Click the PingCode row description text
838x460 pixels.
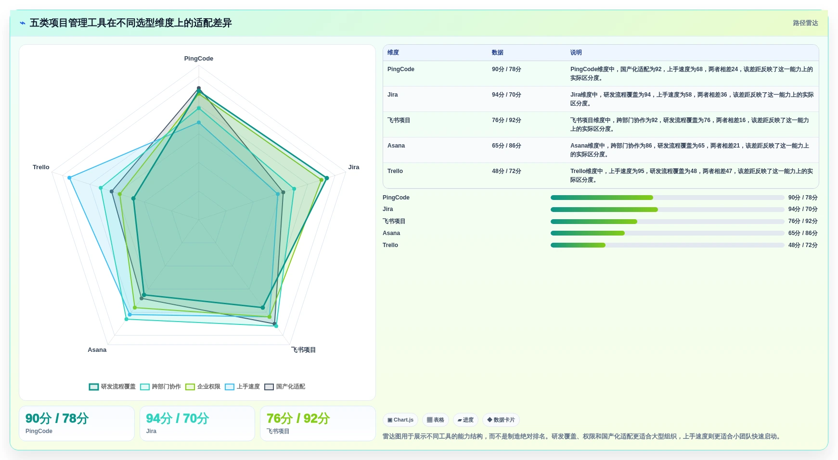692,74
